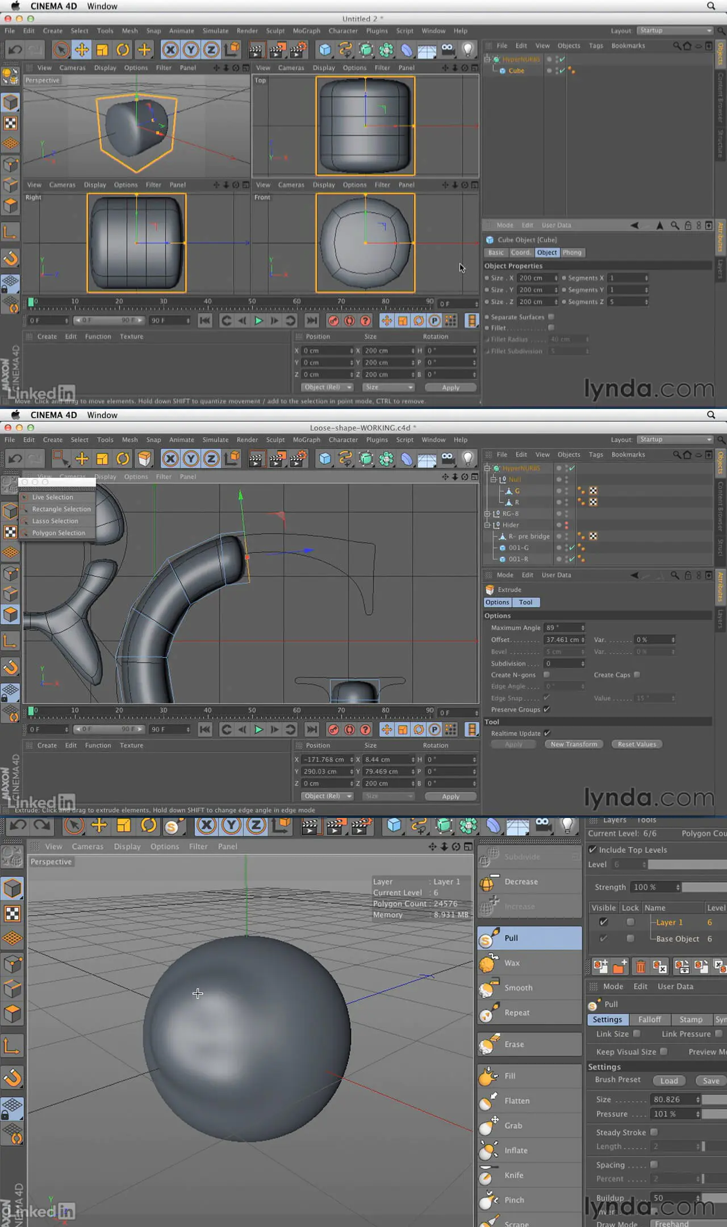
Task: Click Save brush preset button
Action: (711, 1080)
